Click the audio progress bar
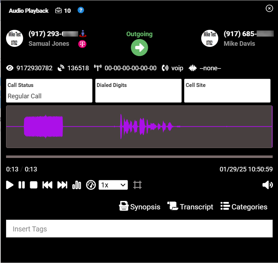This screenshot has height=263, width=278. [x=139, y=157]
